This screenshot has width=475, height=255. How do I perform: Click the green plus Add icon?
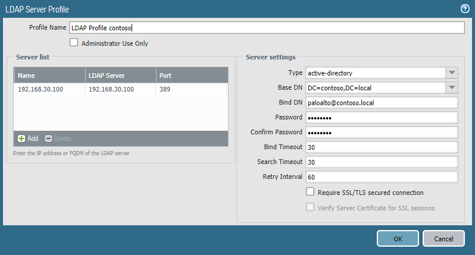tap(21, 138)
